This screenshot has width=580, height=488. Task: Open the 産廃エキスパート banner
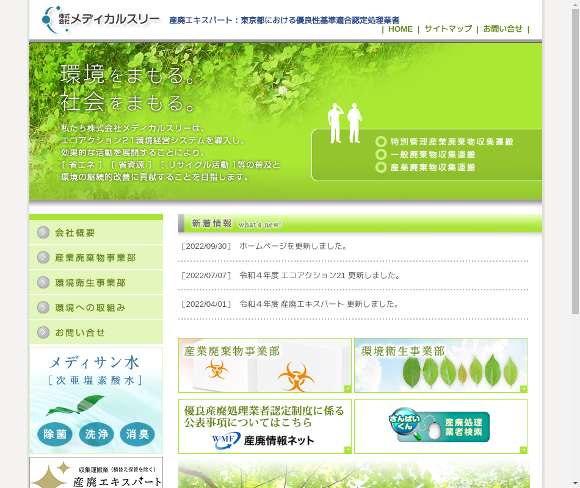click(x=96, y=473)
